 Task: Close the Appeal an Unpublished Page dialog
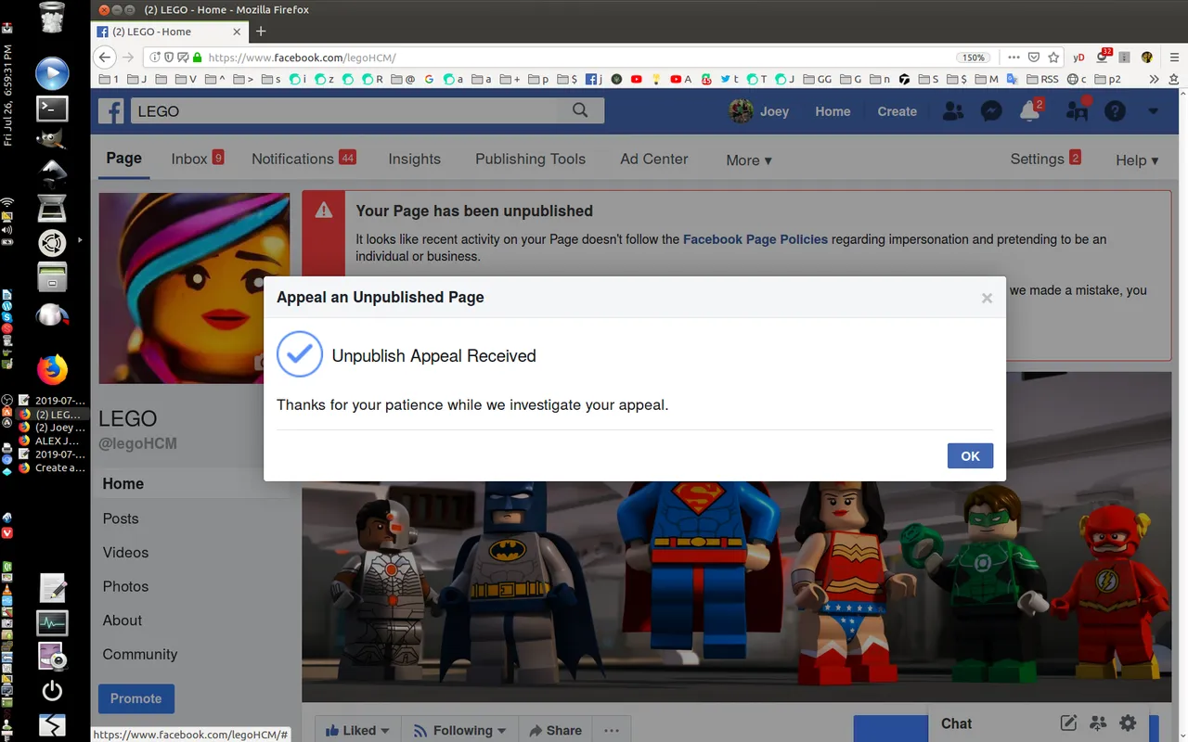(x=987, y=298)
